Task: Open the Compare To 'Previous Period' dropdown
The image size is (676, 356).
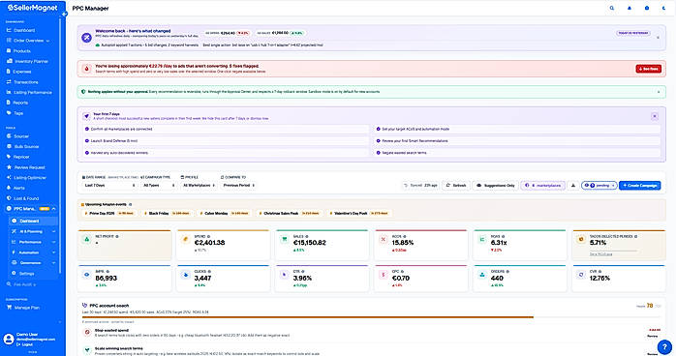Action: click(x=238, y=185)
